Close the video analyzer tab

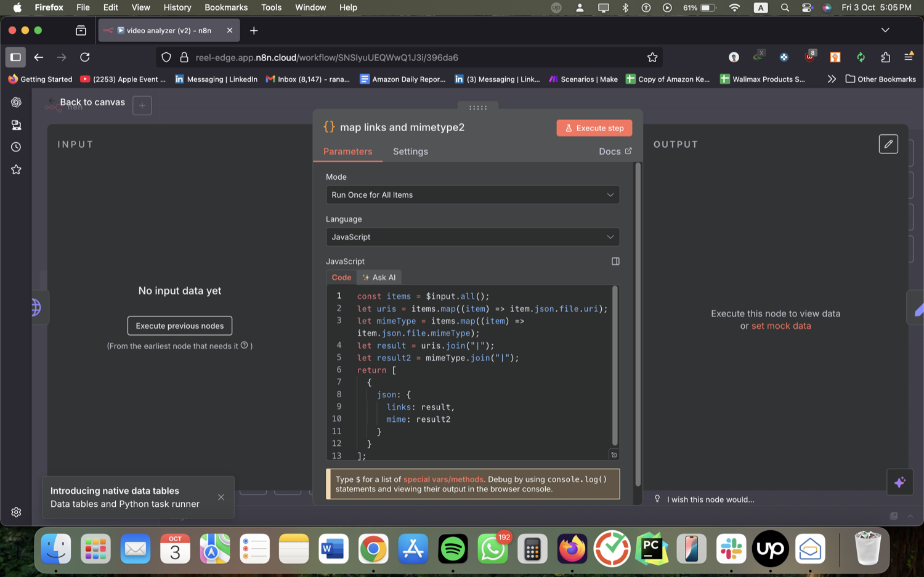point(230,30)
